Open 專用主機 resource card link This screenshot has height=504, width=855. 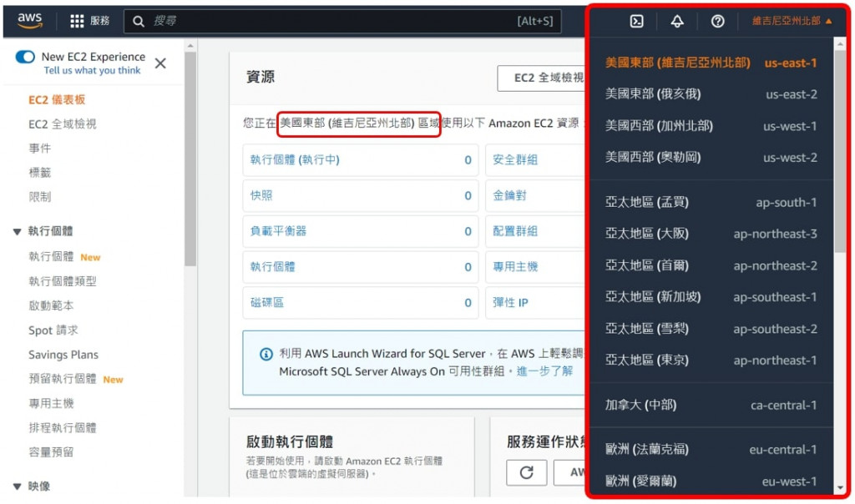(514, 267)
